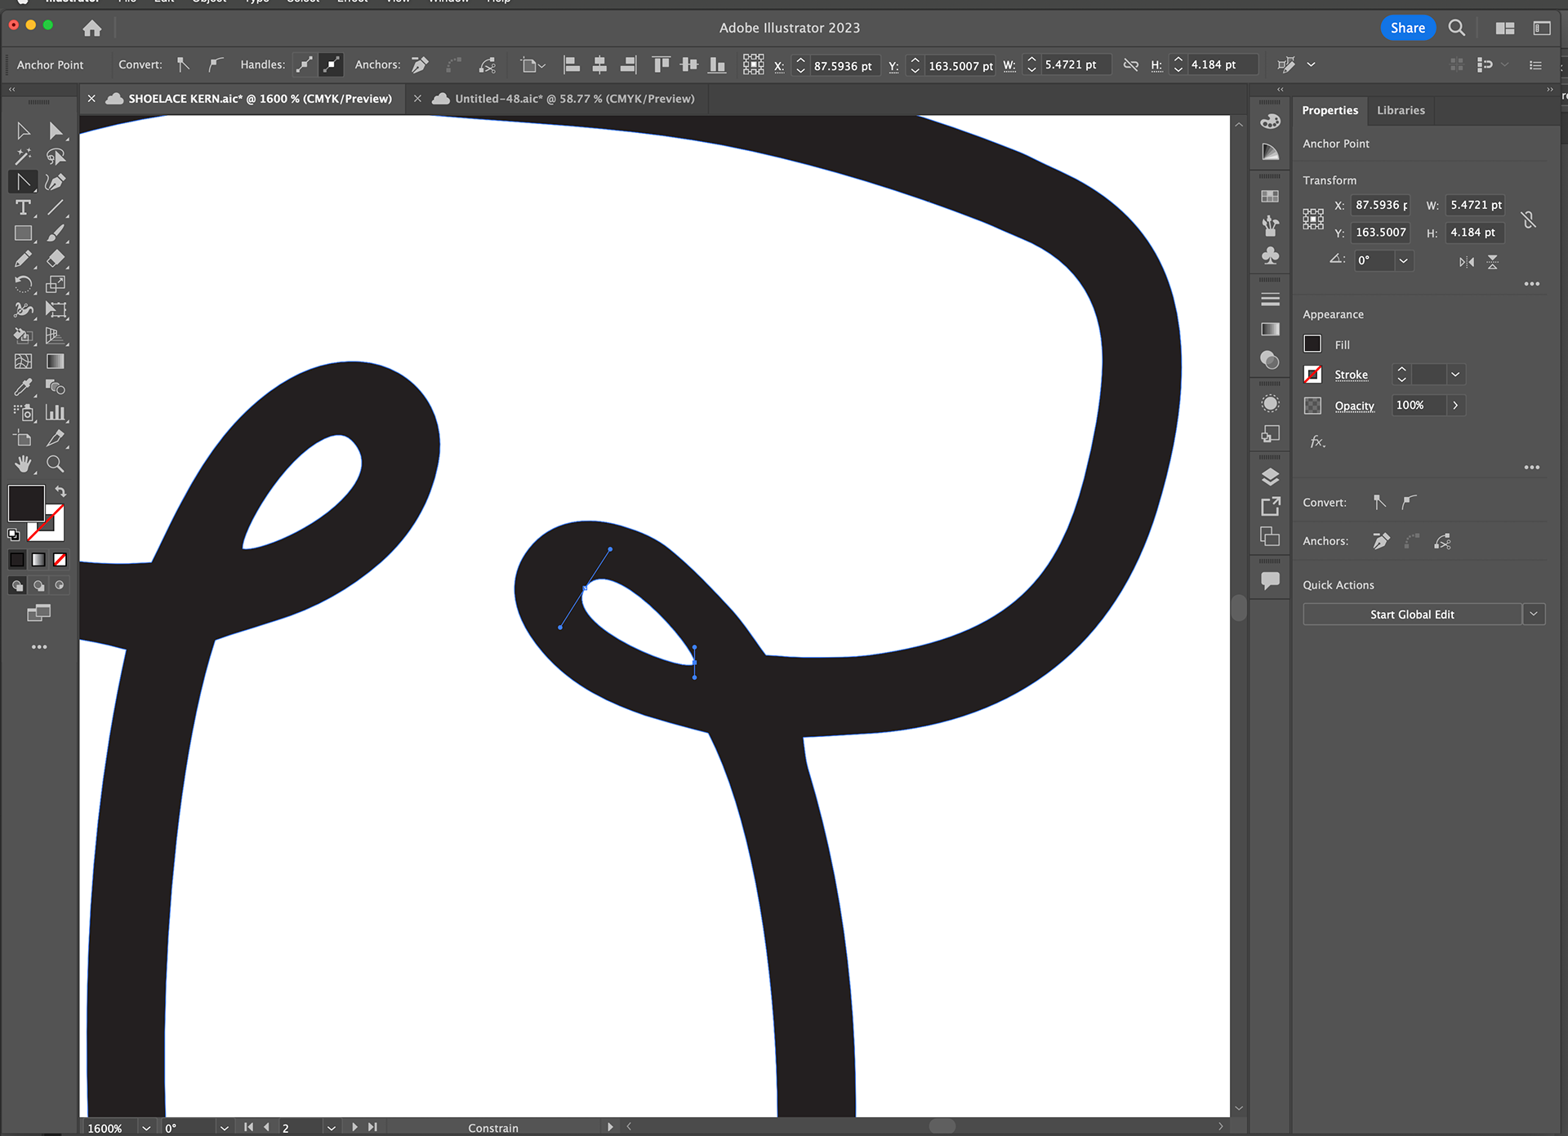The width and height of the screenshot is (1568, 1136).
Task: Select the Paintbrush tool
Action: [x=56, y=233]
